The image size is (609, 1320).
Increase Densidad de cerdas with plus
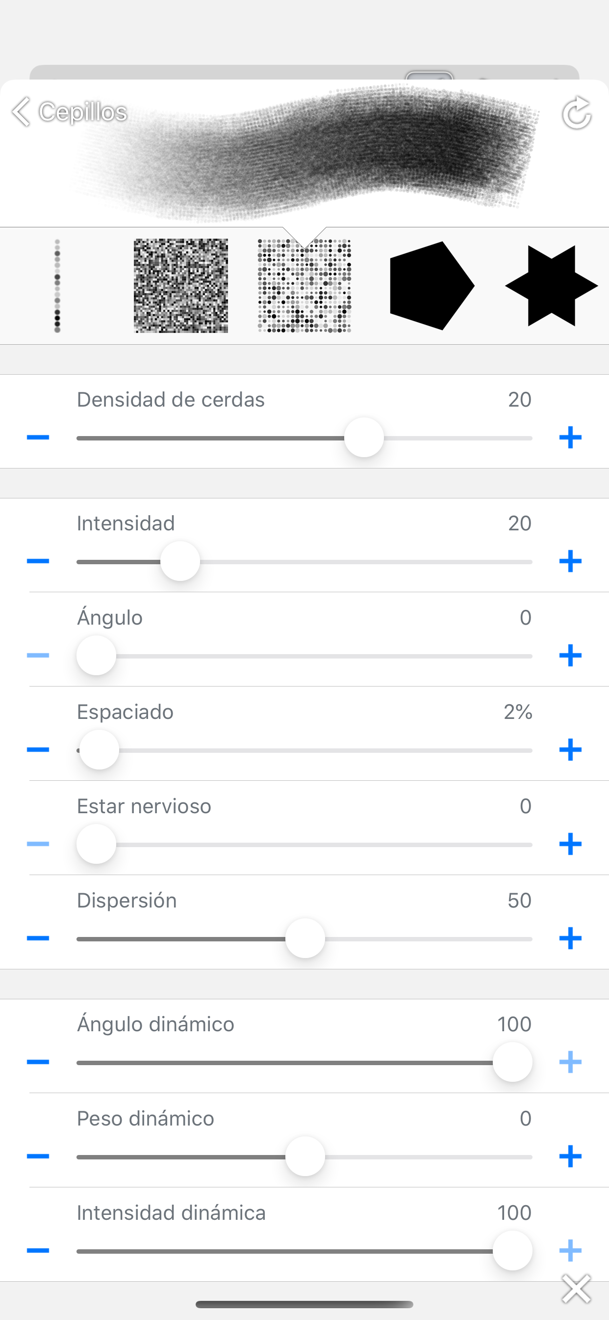point(570,438)
